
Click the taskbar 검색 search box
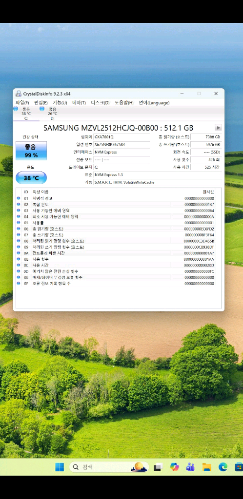point(109,467)
